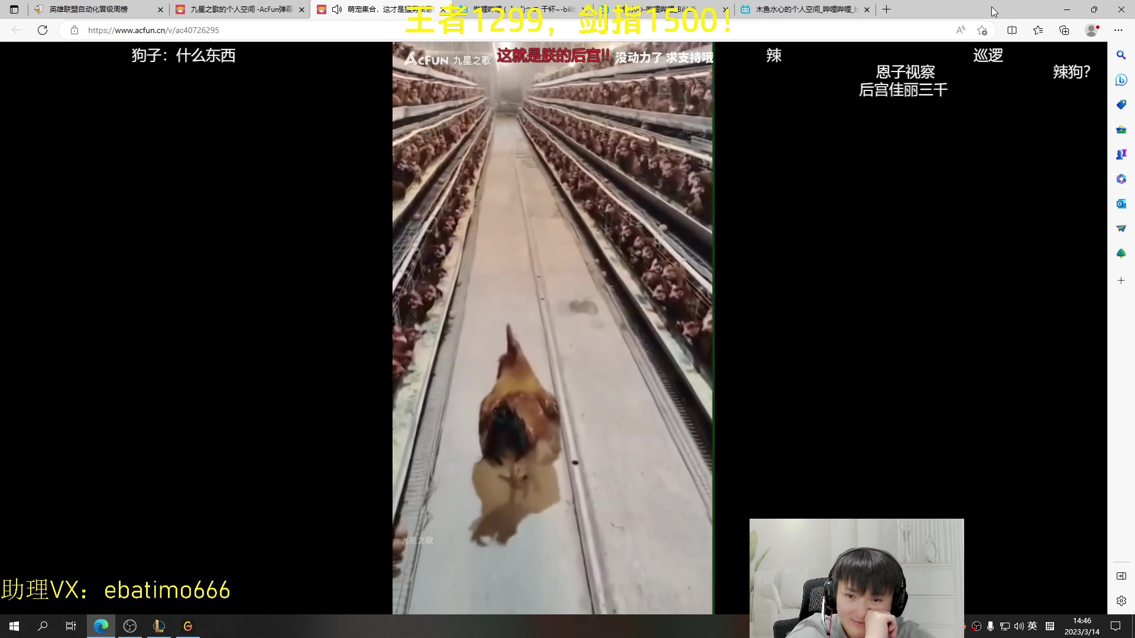Open Settings and more ellipsis menu
Image resolution: width=1135 pixels, height=638 pixels.
pyautogui.click(x=1118, y=30)
